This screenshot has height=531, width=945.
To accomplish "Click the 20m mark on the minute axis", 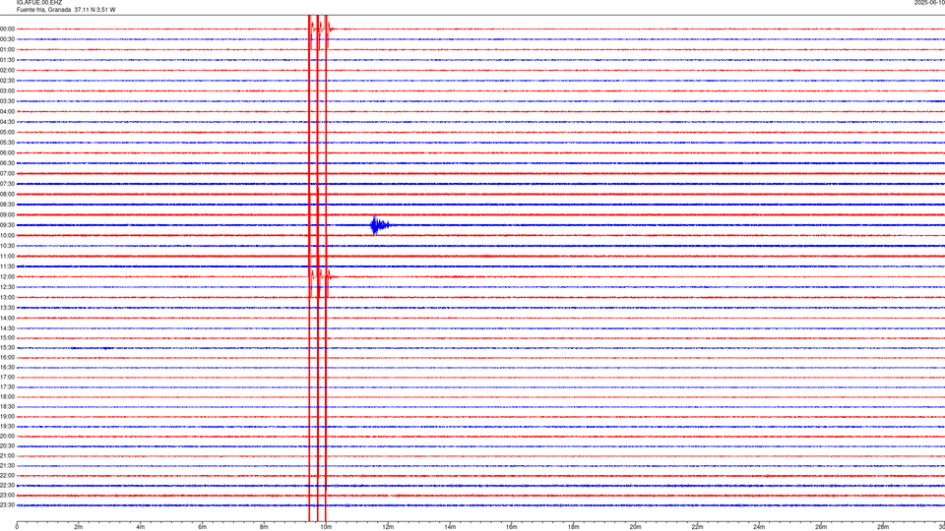I will point(635,527).
